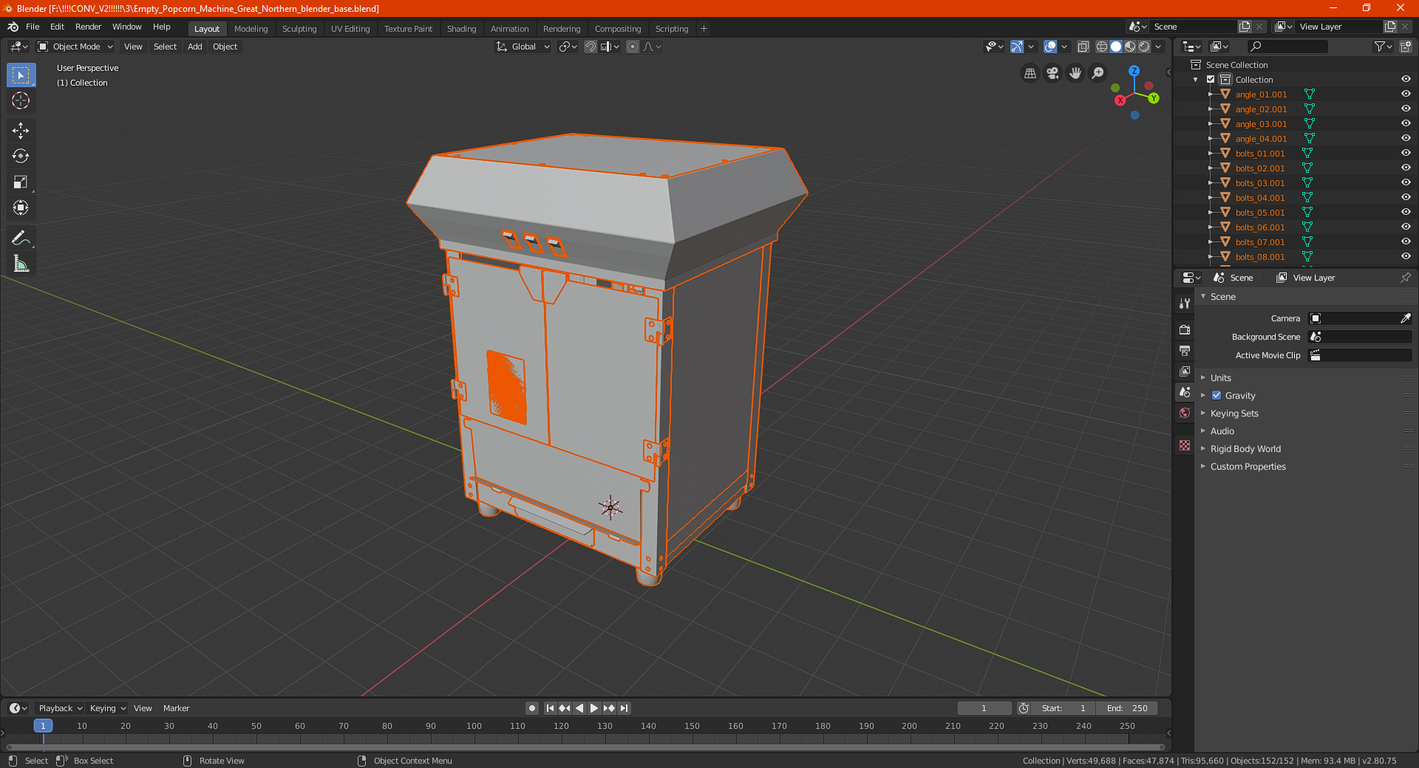The height and width of the screenshot is (768, 1419).
Task: Click the Start frame field
Action: coord(1064,708)
